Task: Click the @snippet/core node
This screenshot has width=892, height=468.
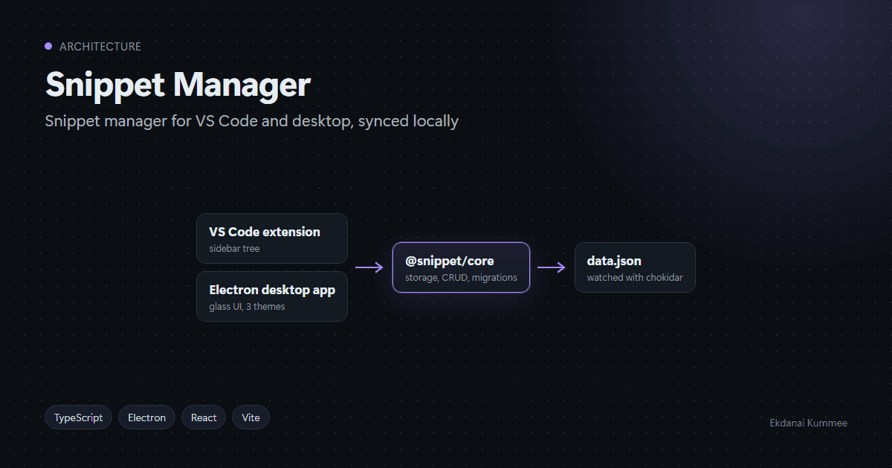Action: click(462, 267)
